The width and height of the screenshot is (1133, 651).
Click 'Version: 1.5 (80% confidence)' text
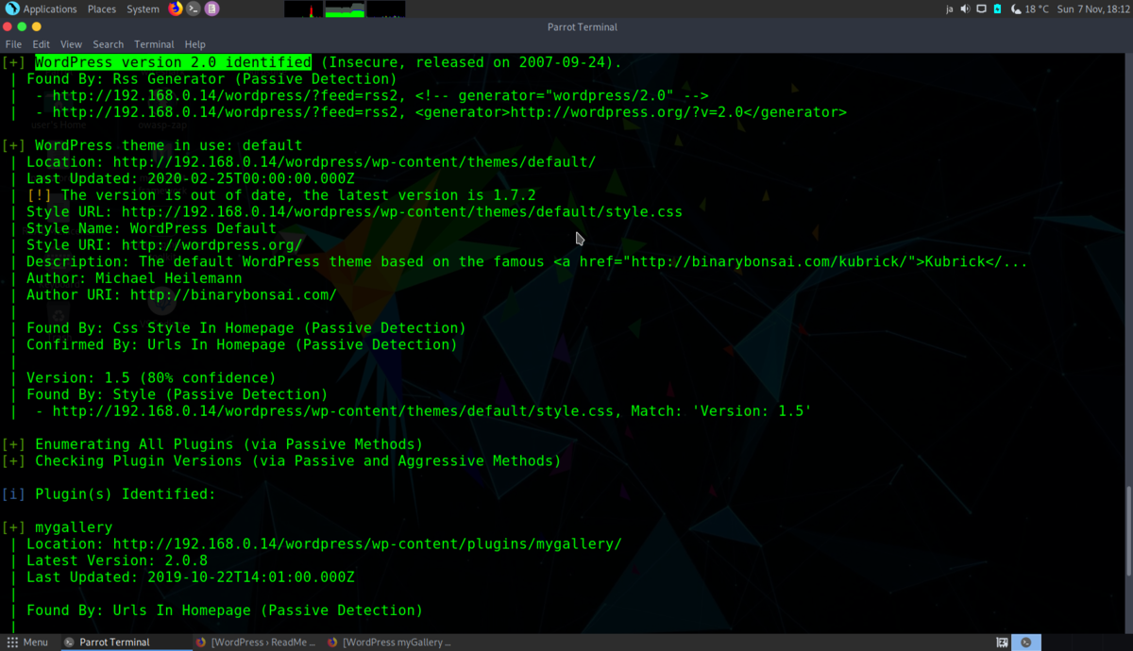(x=151, y=378)
